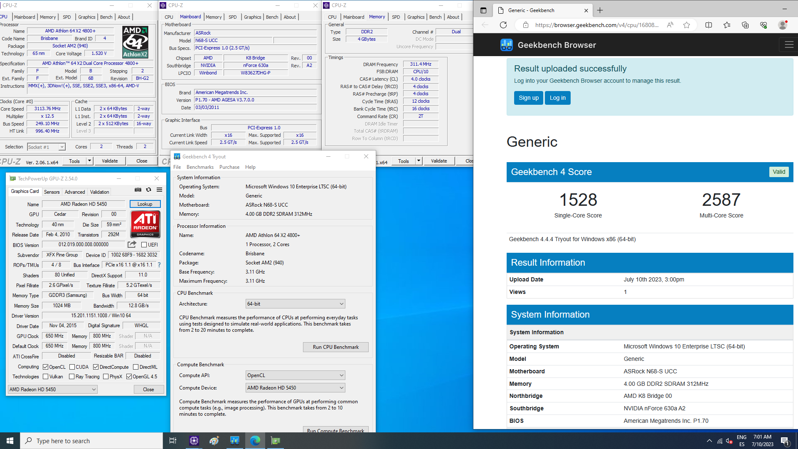Open the Compute Device dropdown

[x=296, y=388]
